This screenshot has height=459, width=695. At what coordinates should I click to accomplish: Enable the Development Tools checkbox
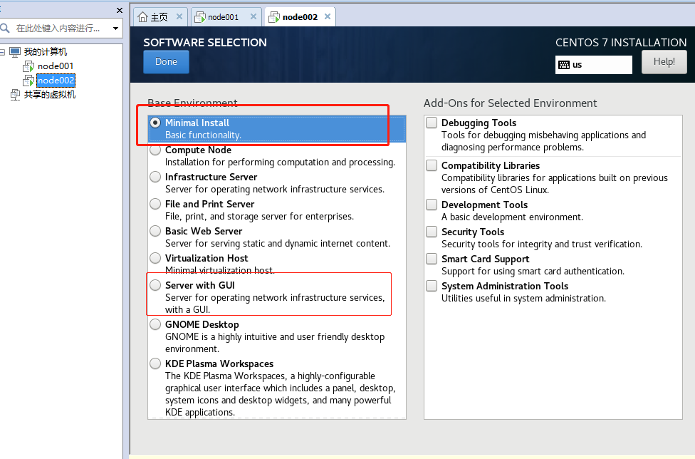click(x=432, y=205)
